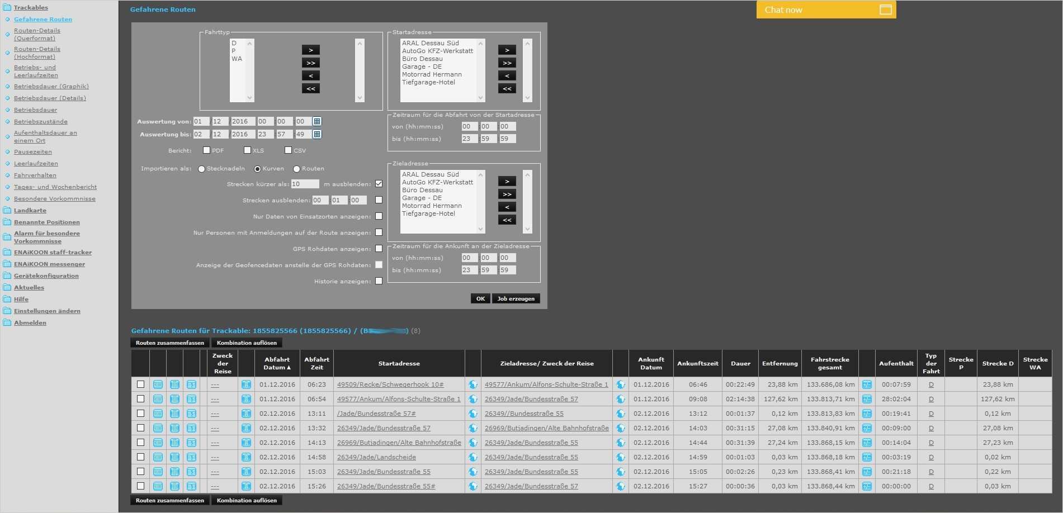The height and width of the screenshot is (513, 1063).
Task: Click the globe icon after destination Alfons-Schulte-Straße 1
Action: point(621,384)
